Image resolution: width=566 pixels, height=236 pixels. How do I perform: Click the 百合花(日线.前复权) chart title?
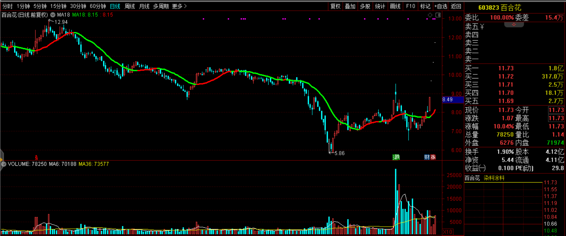pos(25,15)
